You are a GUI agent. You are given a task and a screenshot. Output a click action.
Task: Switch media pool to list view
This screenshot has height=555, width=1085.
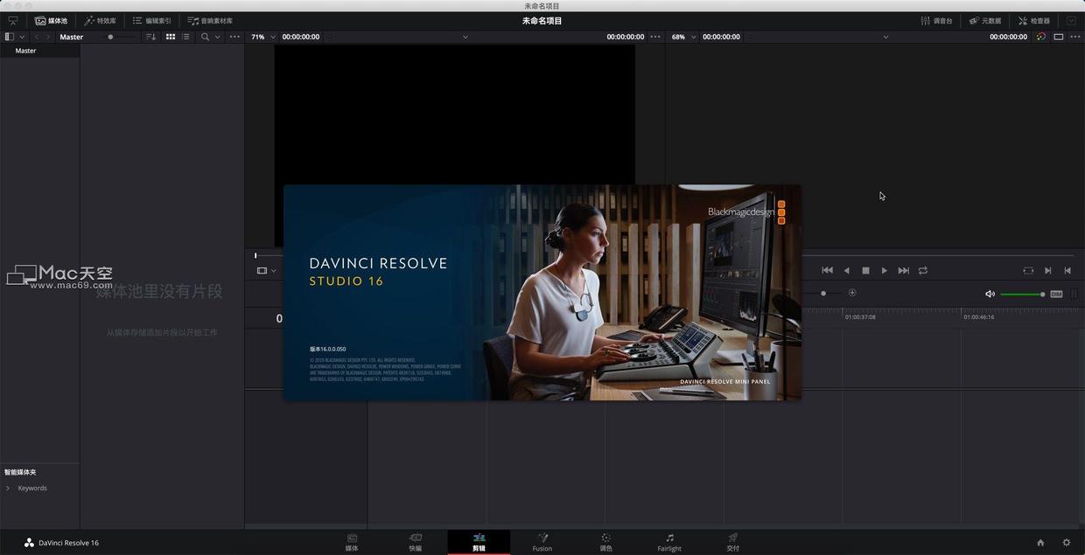click(185, 37)
